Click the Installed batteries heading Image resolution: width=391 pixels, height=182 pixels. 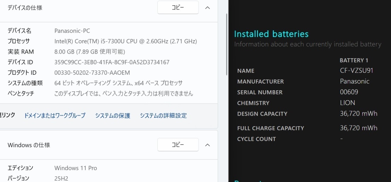click(271, 34)
